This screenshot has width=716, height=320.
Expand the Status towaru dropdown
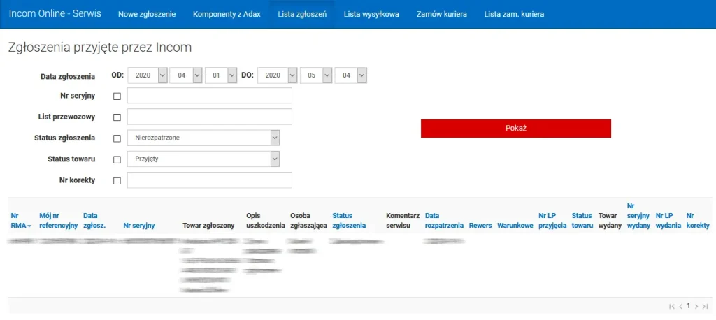coord(203,159)
